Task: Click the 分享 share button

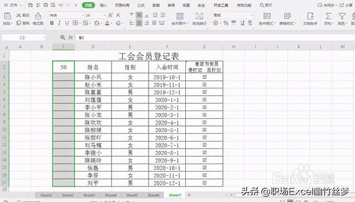Action: [346, 5]
